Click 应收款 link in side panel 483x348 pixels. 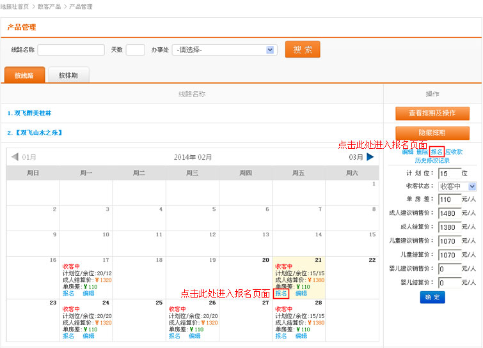click(x=454, y=152)
